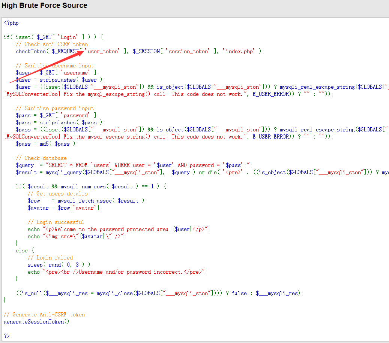Click the Check database comment

click(x=41, y=158)
